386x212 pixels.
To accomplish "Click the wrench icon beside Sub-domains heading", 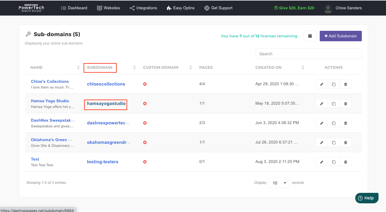I will 28,34.
